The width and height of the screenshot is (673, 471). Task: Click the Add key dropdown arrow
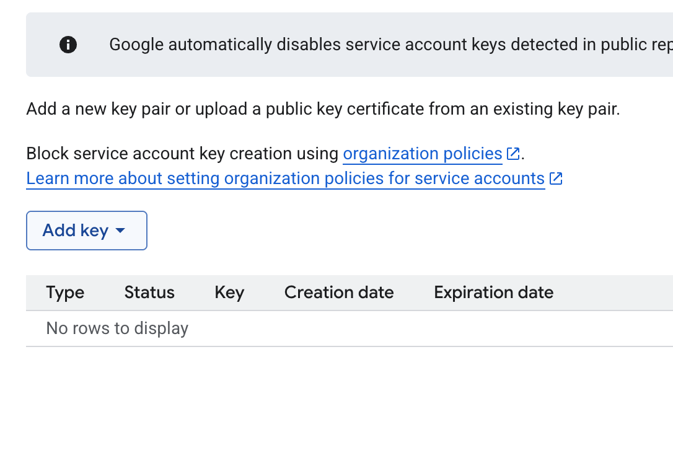pos(121,231)
